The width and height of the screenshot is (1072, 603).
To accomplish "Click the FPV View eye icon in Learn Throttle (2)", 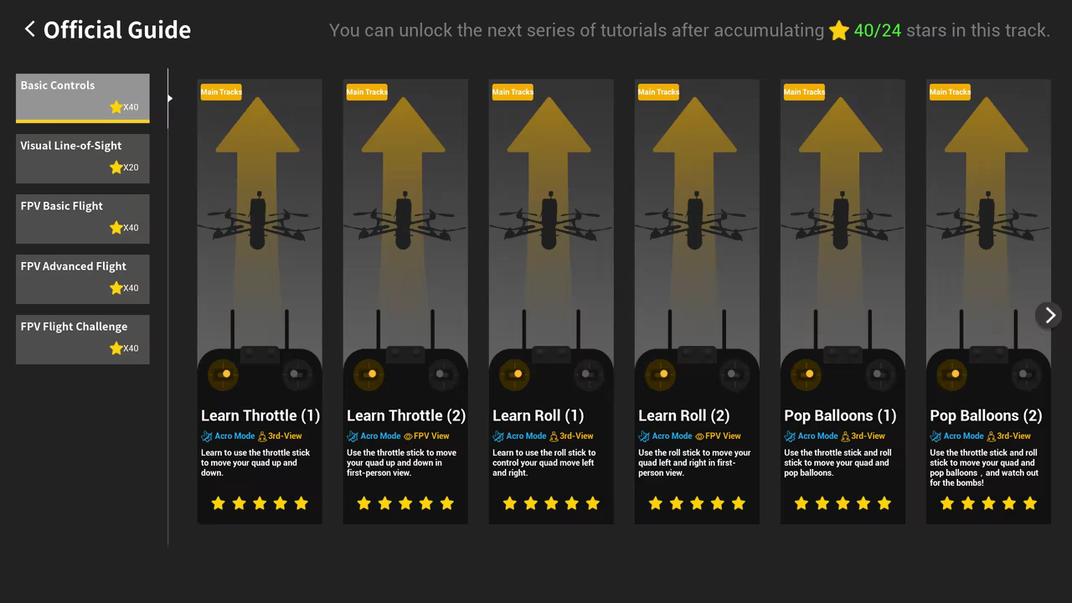I will click(409, 436).
